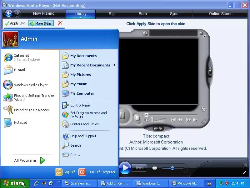Open Printers and Faxes

click(x=80, y=124)
